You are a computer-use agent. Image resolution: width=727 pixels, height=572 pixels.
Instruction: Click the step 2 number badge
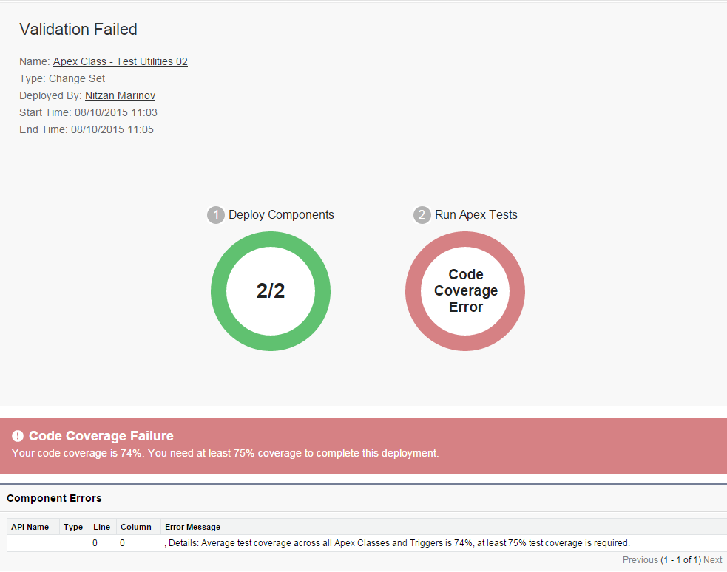[422, 215]
